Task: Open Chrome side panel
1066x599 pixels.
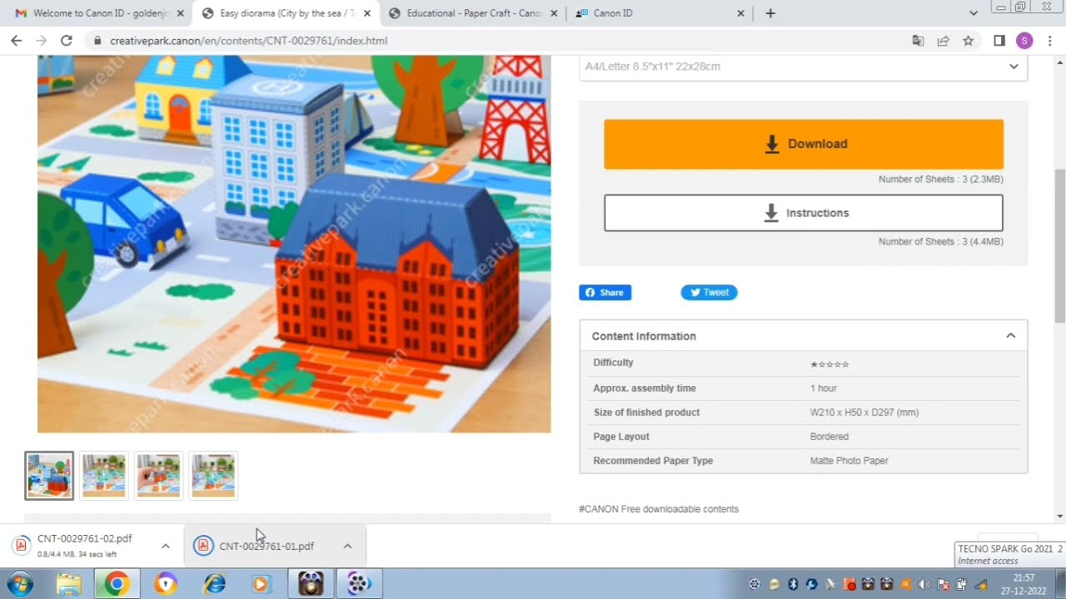Action: point(999,41)
